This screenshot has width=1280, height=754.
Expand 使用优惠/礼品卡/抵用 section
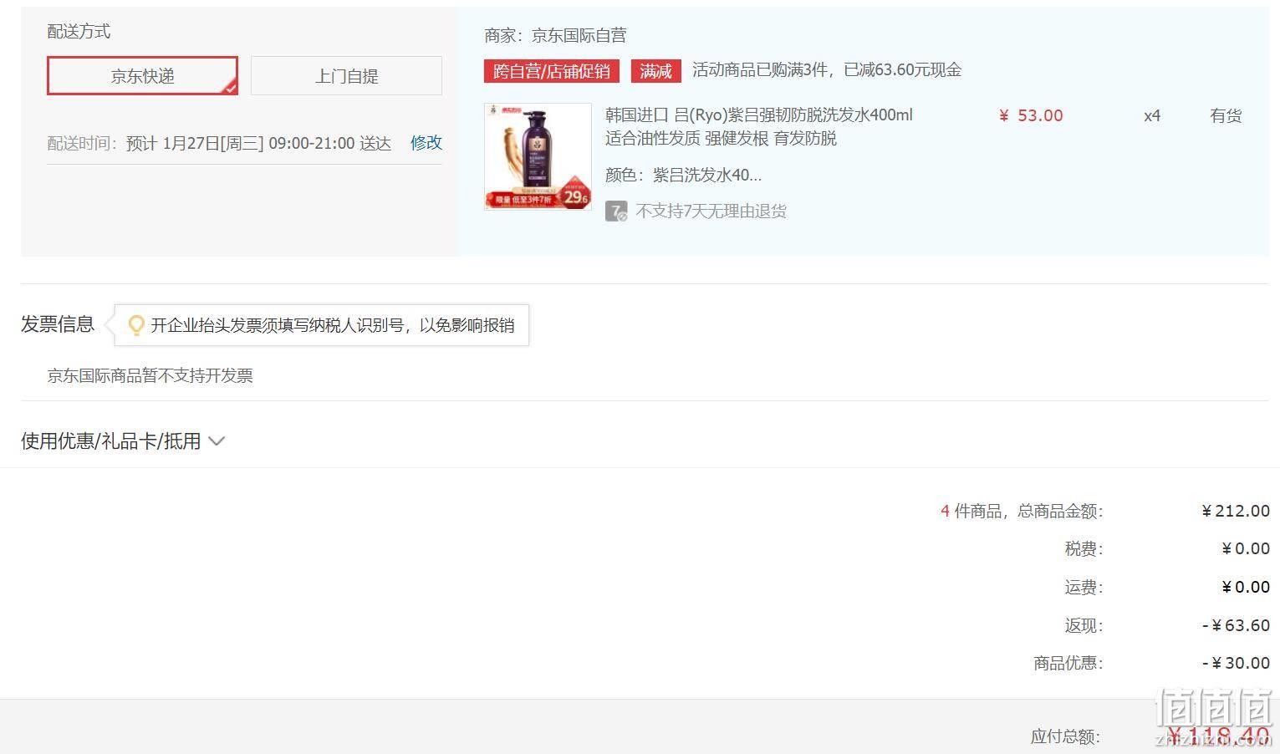click(123, 441)
